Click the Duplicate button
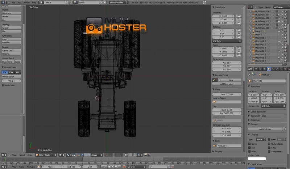The height and width of the screenshot is (169, 290). click(x=11, y=13)
